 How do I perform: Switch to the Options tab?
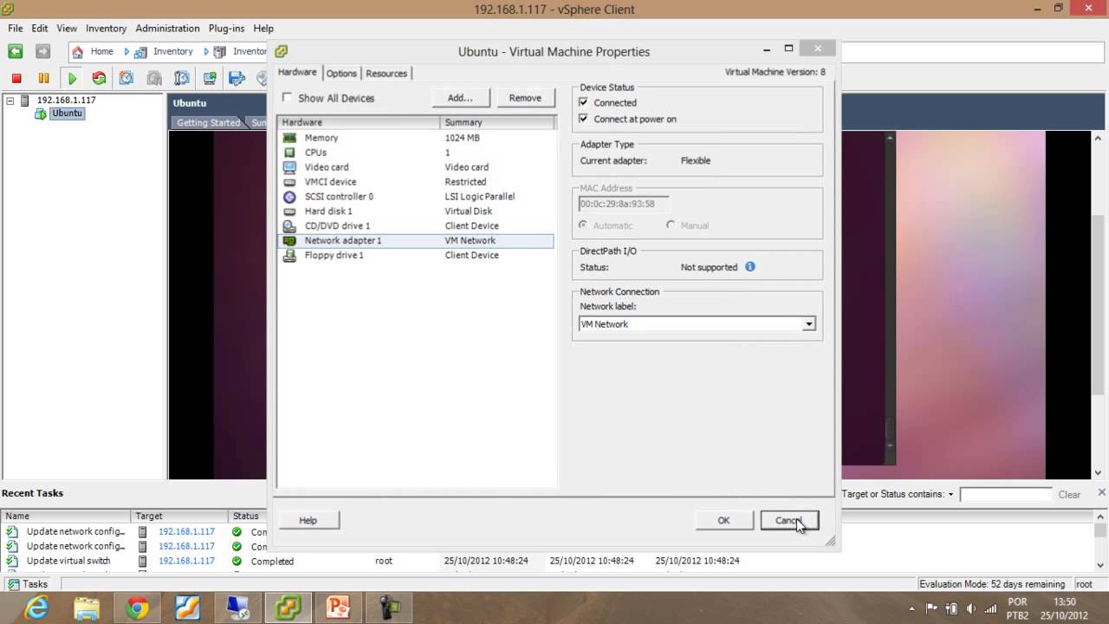(x=341, y=74)
